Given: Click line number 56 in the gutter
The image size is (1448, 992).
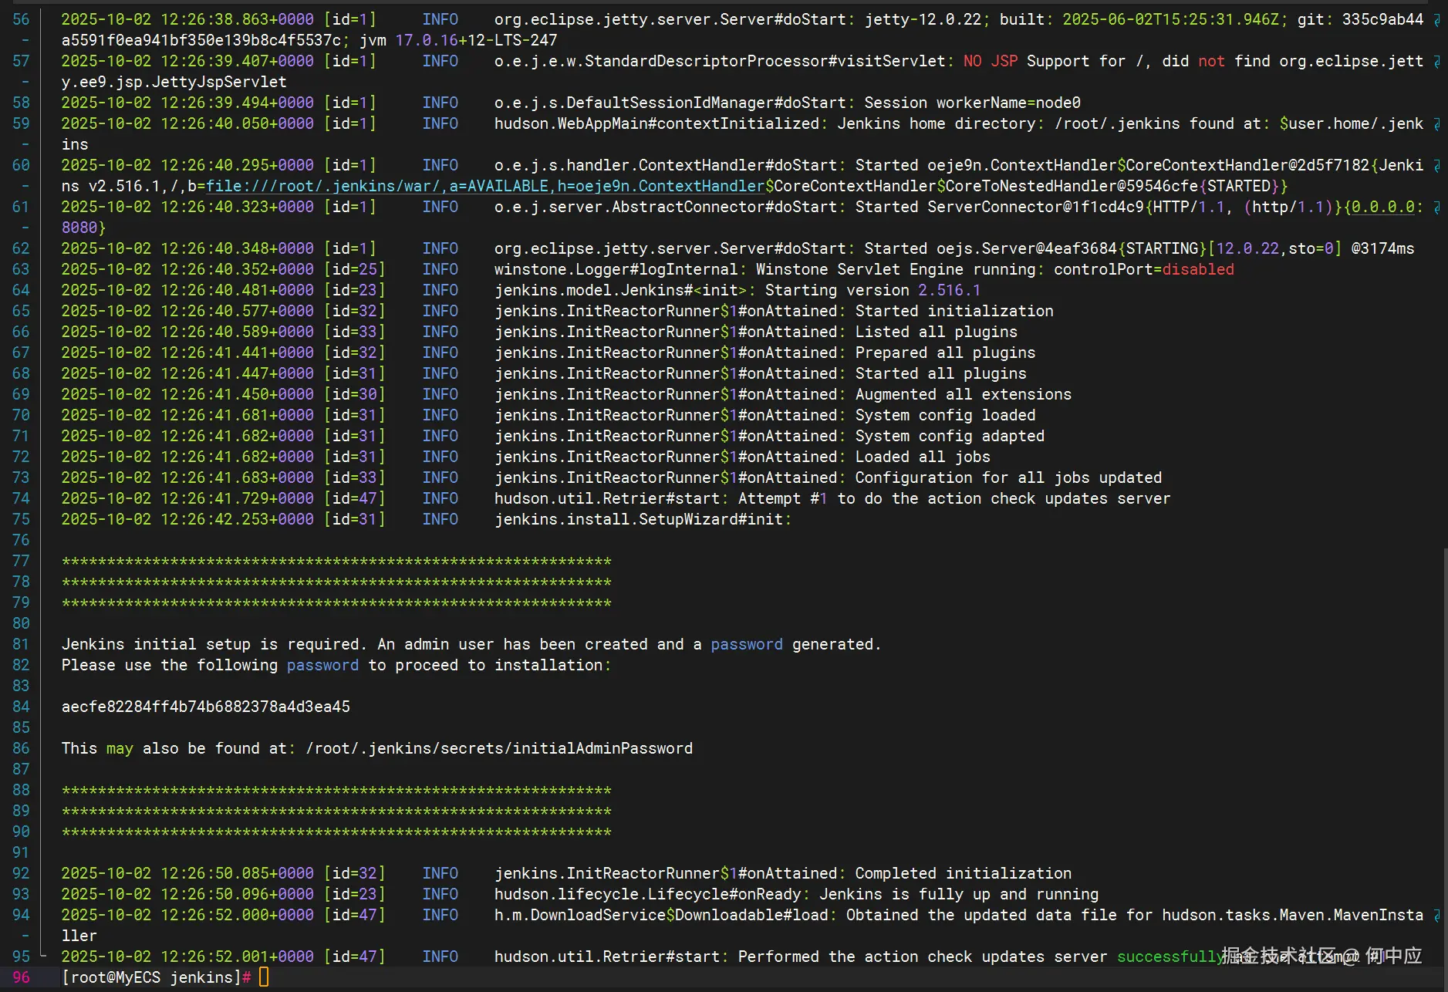Looking at the screenshot, I should coord(21,19).
